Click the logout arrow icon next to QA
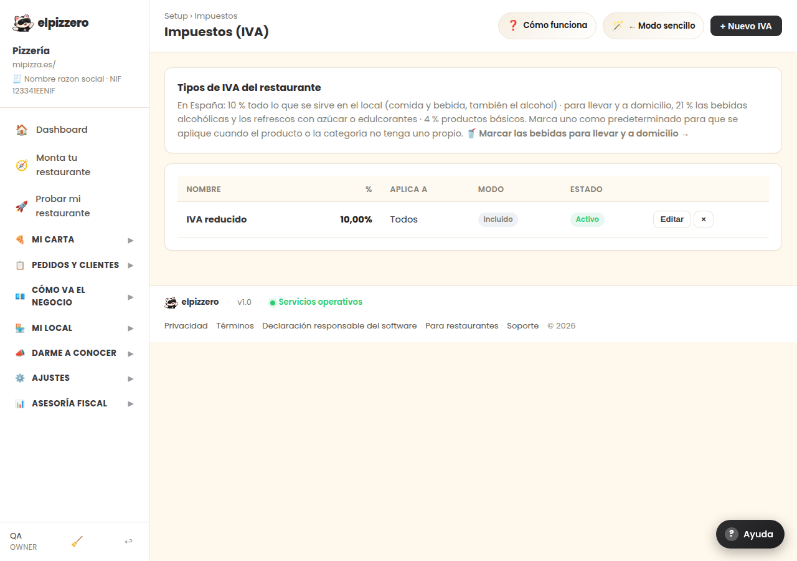The width and height of the screenshot is (797, 561). pos(128,542)
